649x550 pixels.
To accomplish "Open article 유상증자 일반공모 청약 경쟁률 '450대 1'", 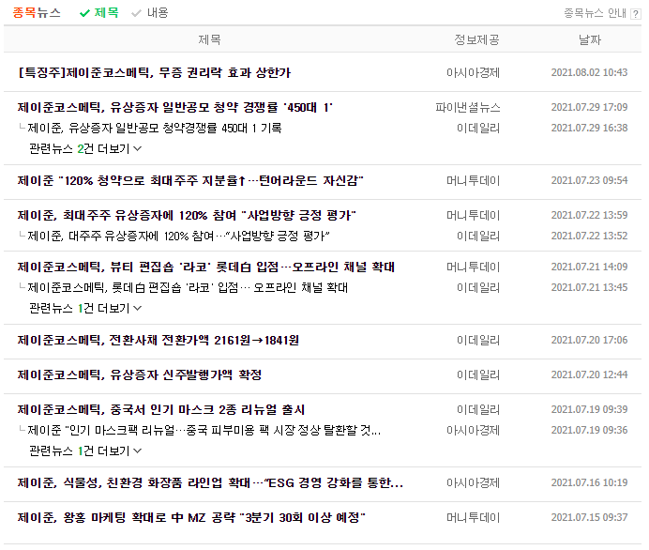I will [175, 108].
